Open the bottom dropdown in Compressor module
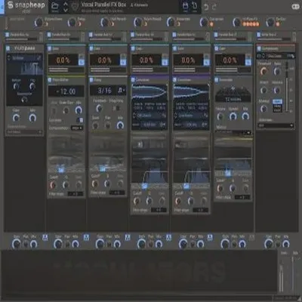 point(276,125)
